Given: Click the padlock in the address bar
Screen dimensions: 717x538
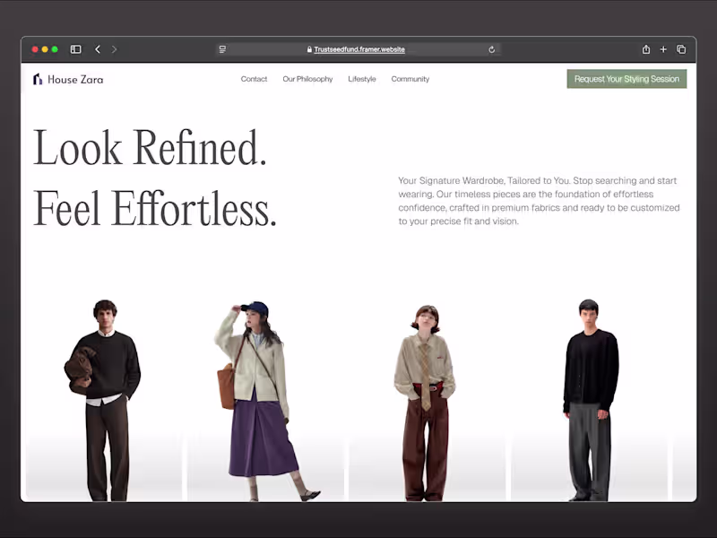Looking at the screenshot, I should coord(307,49).
